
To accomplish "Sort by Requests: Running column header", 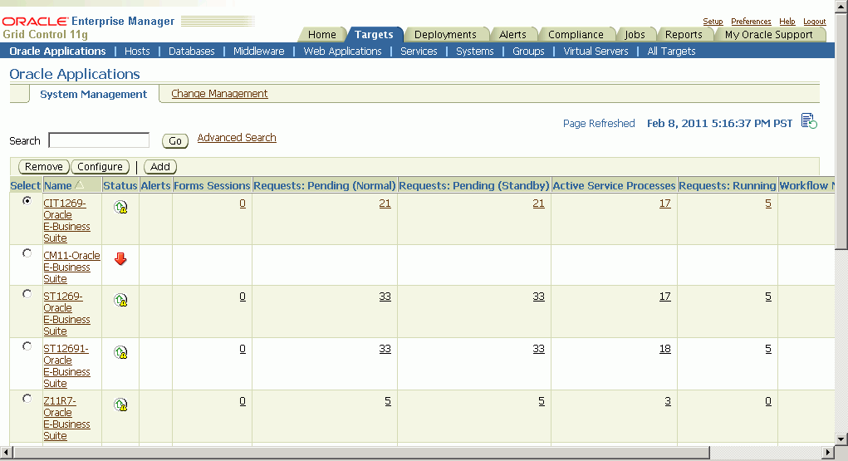I will pyautogui.click(x=728, y=185).
